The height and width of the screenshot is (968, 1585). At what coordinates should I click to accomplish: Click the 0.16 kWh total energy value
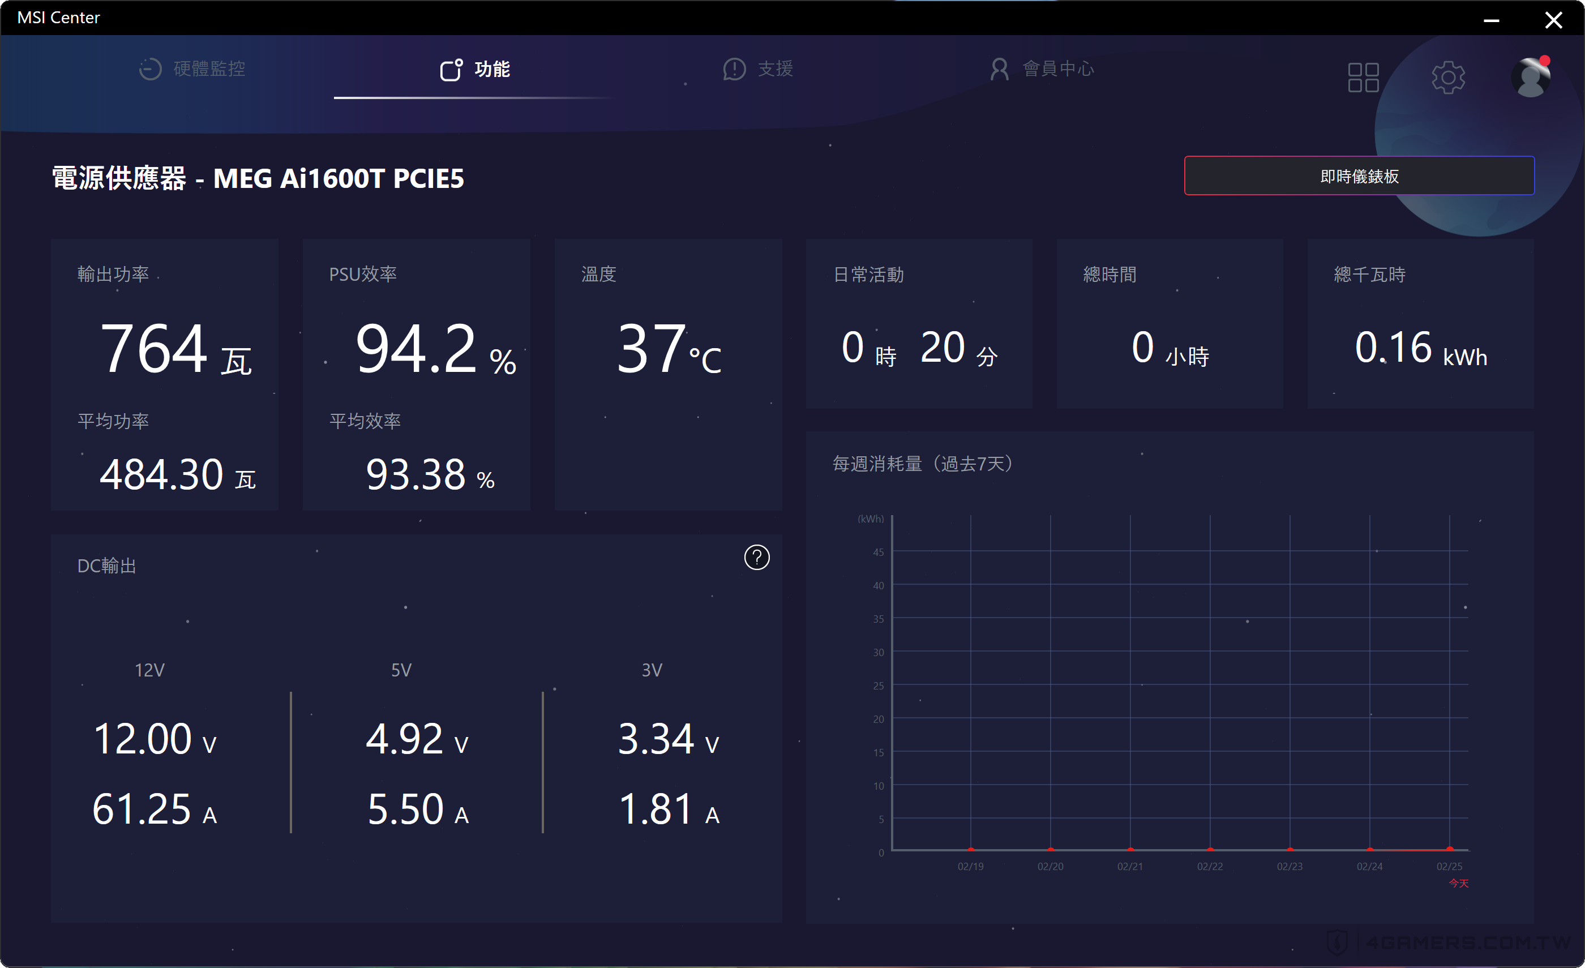coord(1420,348)
